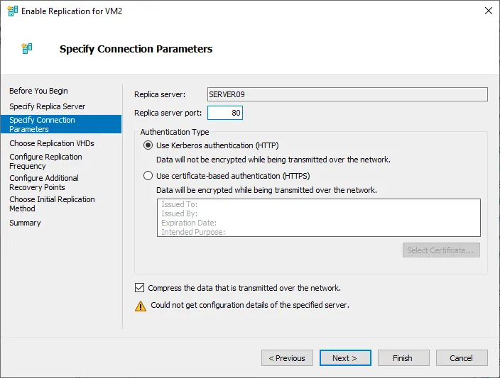Click the Replica server port field
Viewport: 500px width, 378px height.
pyautogui.click(x=225, y=113)
